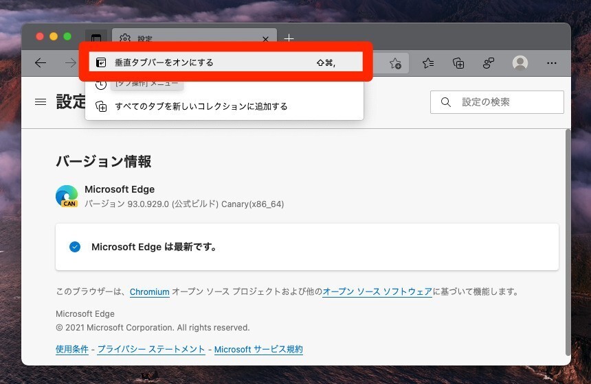Open a new tab with plus button

tap(289, 38)
